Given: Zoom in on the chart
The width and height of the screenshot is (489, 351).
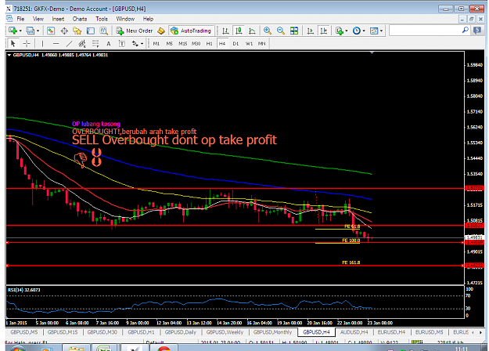Looking at the screenshot, I should click(268, 31).
